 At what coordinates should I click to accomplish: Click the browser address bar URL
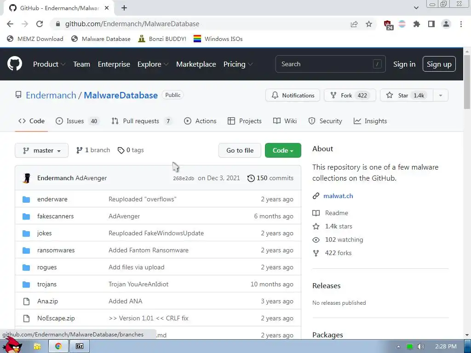132,24
